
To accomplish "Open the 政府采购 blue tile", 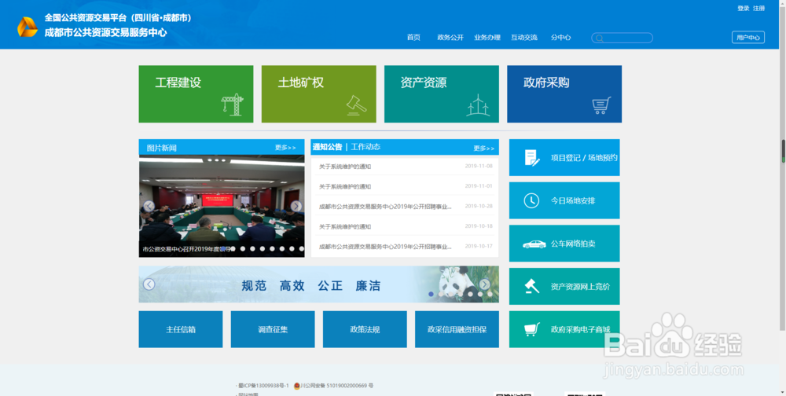I will coord(564,93).
